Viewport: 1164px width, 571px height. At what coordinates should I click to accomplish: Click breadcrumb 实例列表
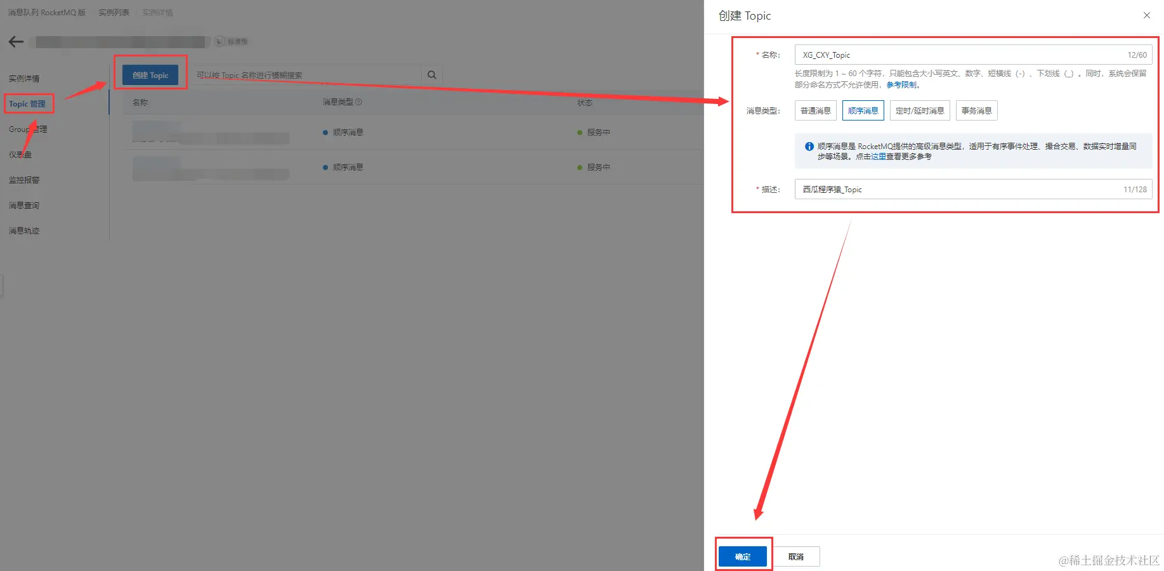tap(114, 13)
